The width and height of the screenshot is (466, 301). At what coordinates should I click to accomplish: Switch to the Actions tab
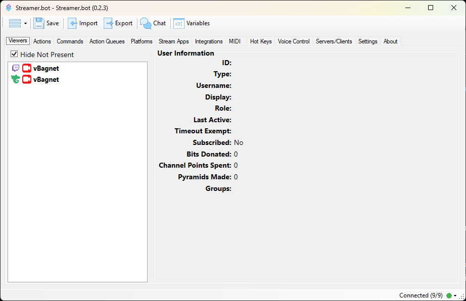(42, 41)
